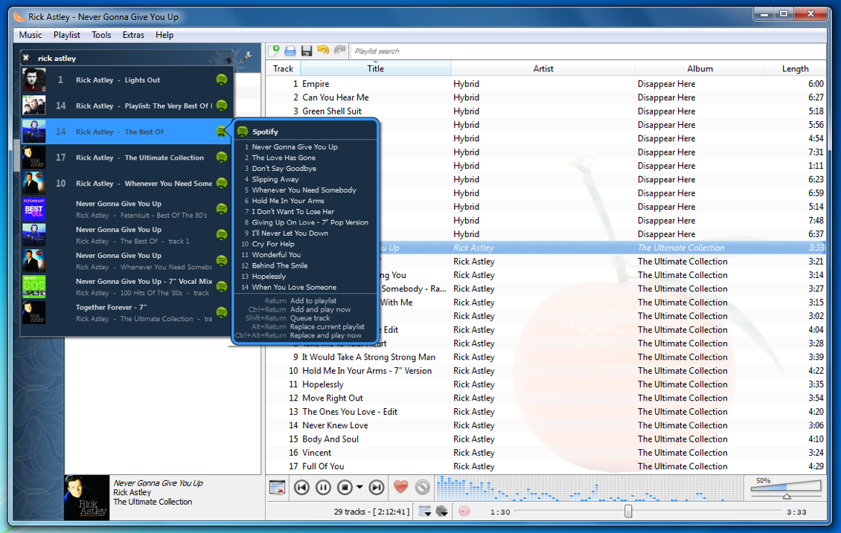This screenshot has height=533, width=841.
Task: Love this track with heart icon
Action: click(400, 486)
